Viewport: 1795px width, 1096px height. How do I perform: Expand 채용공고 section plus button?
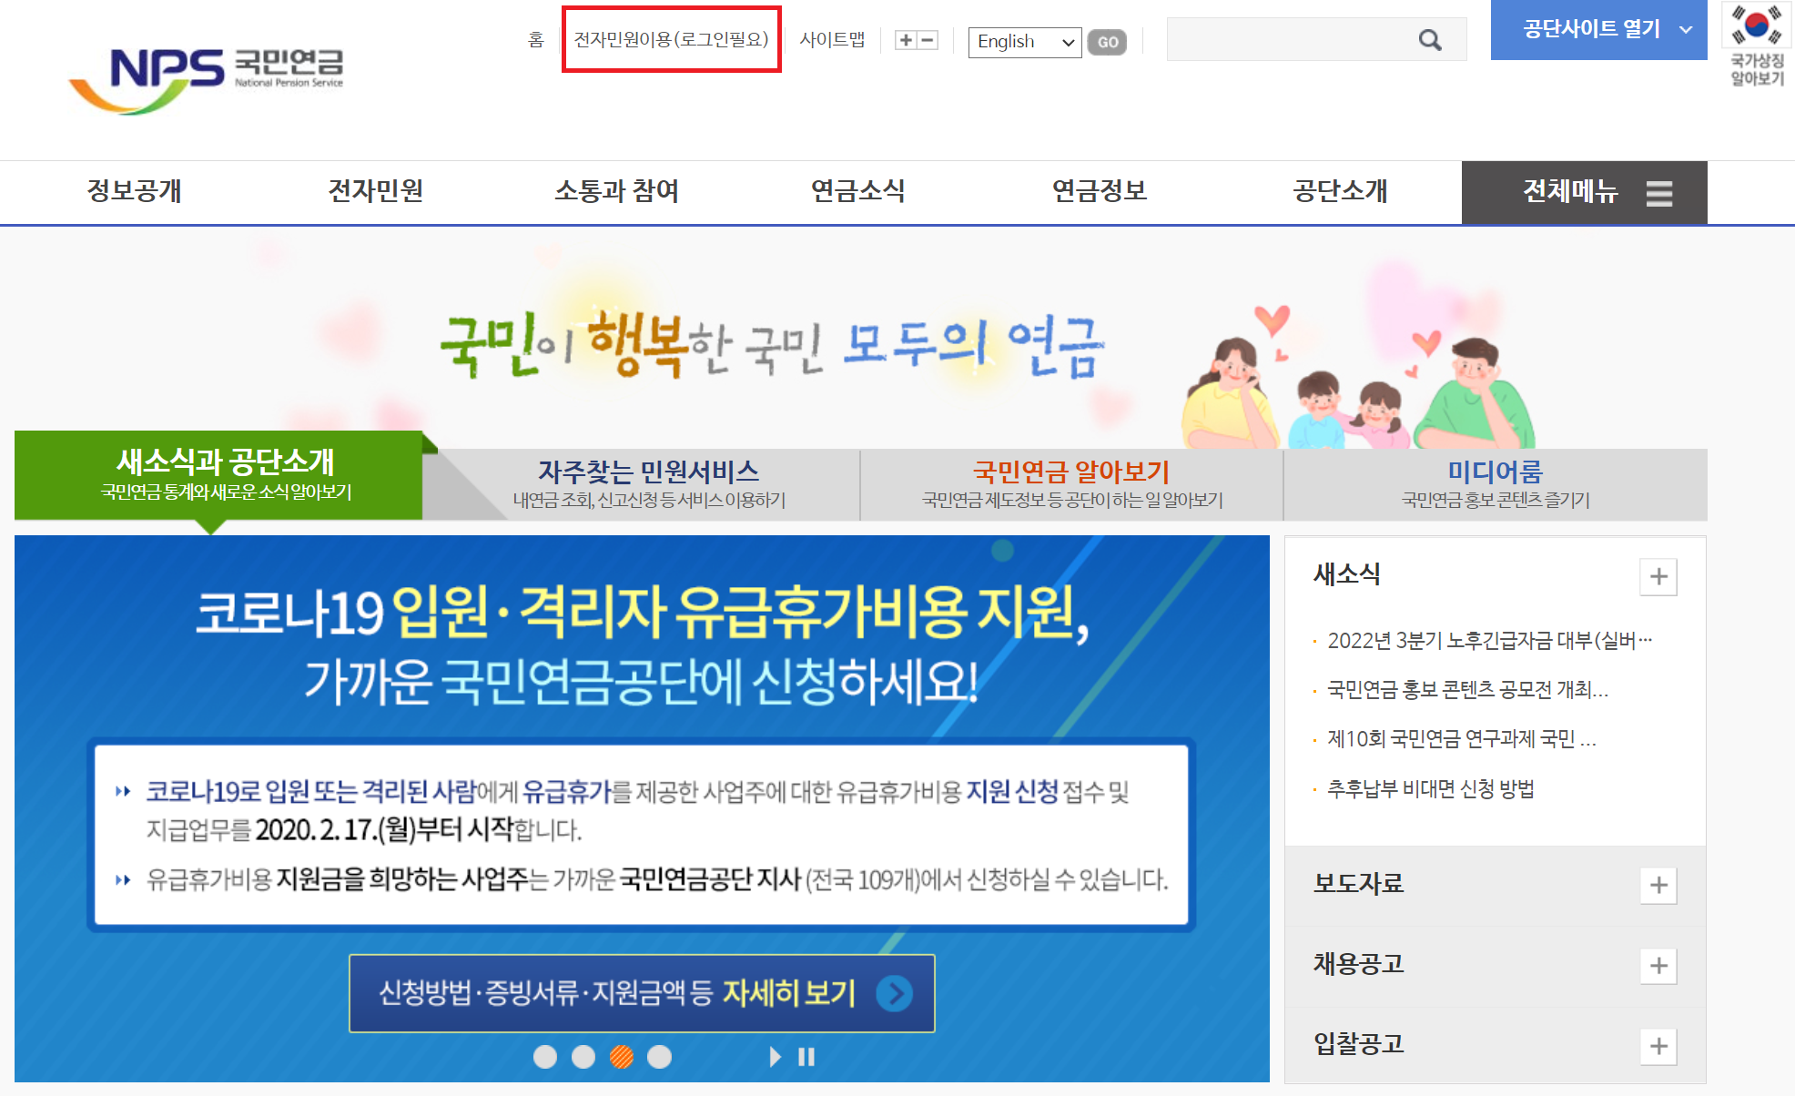coord(1658,965)
